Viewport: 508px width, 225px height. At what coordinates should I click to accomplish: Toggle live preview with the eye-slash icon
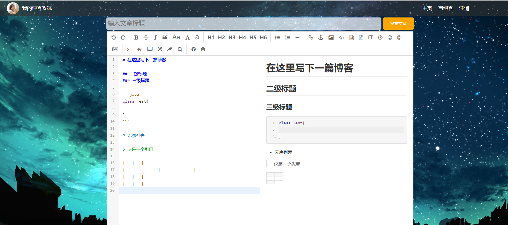tap(139, 49)
